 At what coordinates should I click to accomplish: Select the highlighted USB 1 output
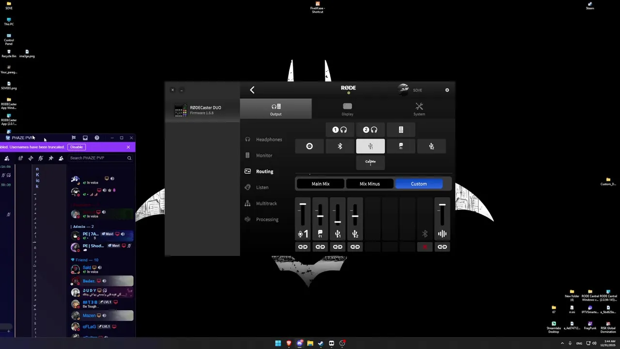pos(371,146)
